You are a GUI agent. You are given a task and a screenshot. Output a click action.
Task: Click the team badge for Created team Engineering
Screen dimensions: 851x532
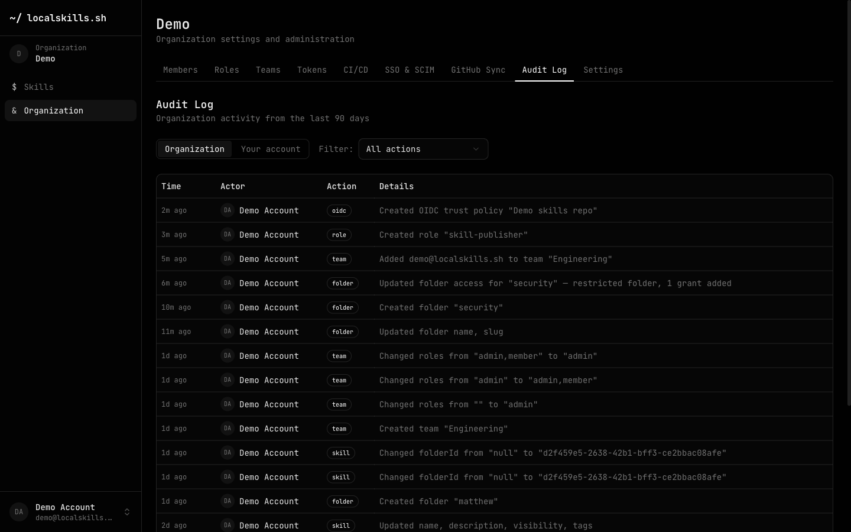[x=339, y=429]
